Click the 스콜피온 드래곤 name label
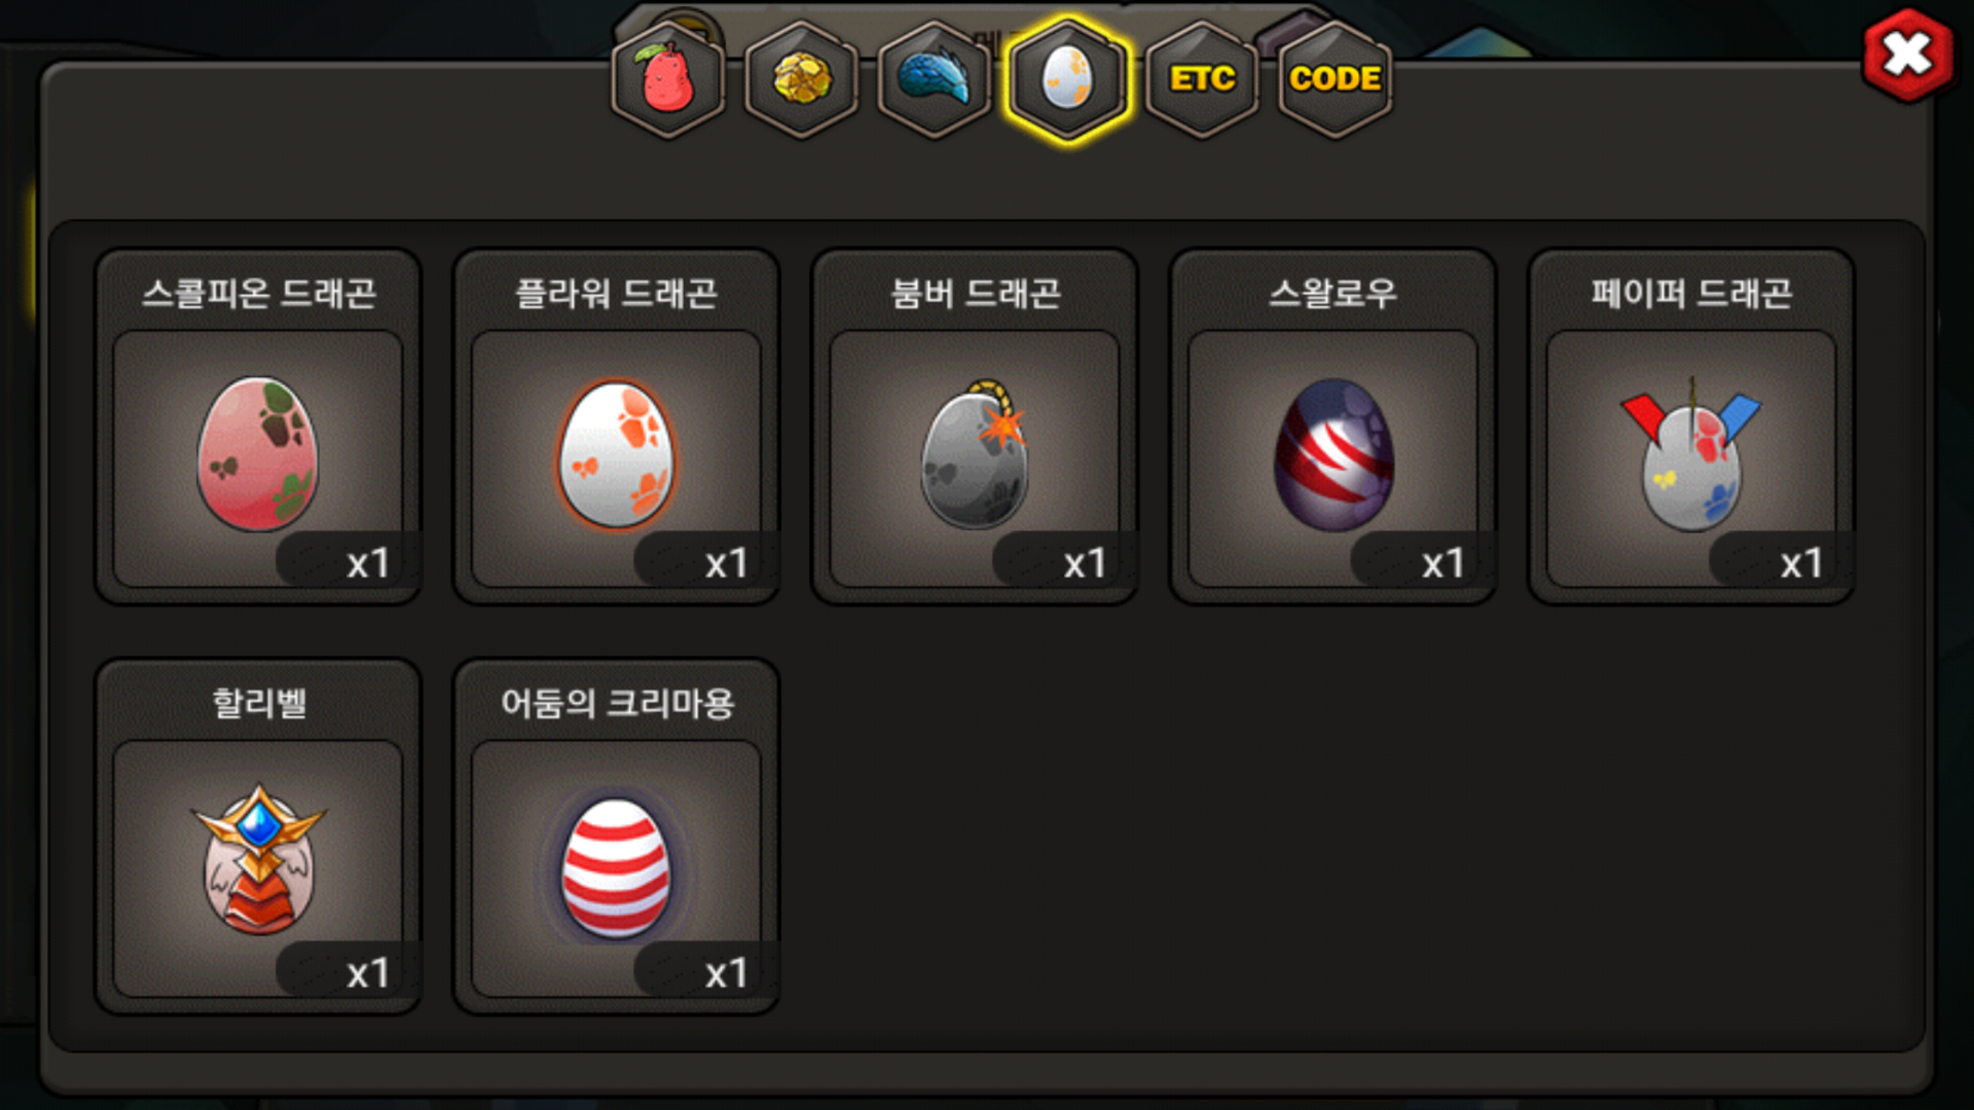 (259, 294)
